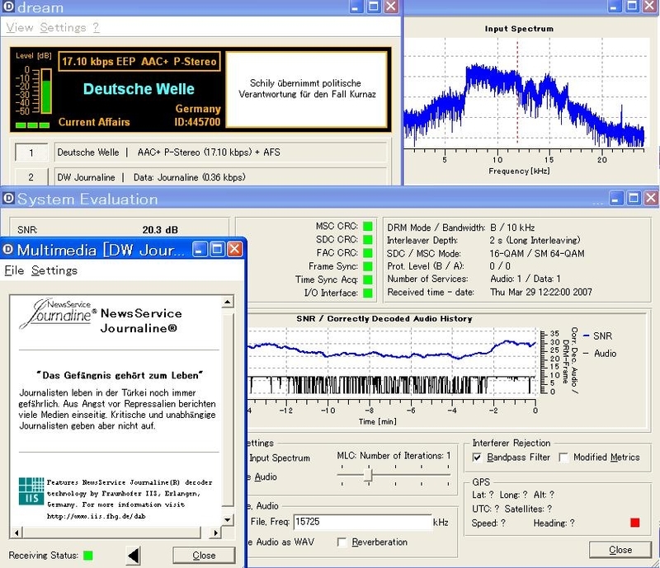The width and height of the screenshot is (660, 568).
Task: Click the Interleaver Depth value 2 s
Action: 535,240
